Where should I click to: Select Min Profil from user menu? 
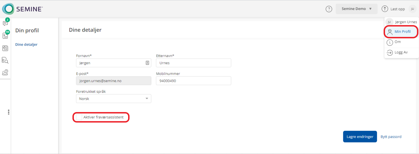pos(401,32)
